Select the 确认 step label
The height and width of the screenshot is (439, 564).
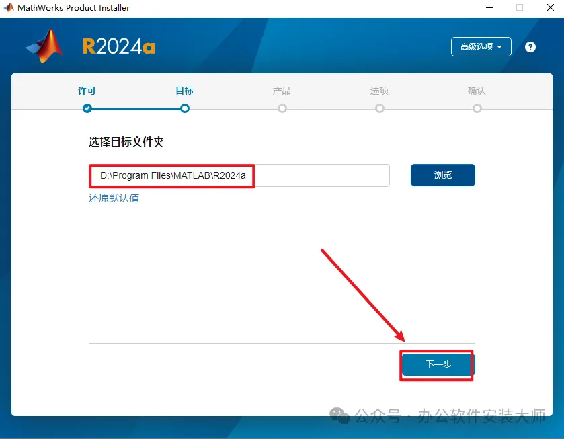point(477,91)
